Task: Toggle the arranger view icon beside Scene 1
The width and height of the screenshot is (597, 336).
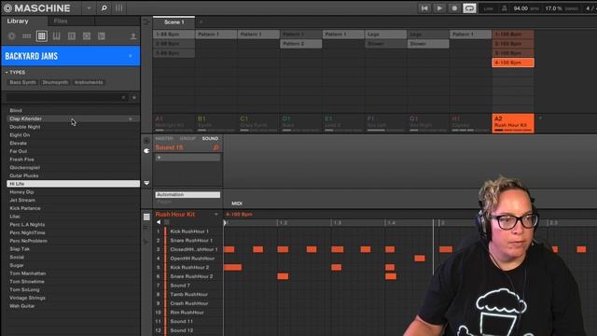Action: coord(146,22)
